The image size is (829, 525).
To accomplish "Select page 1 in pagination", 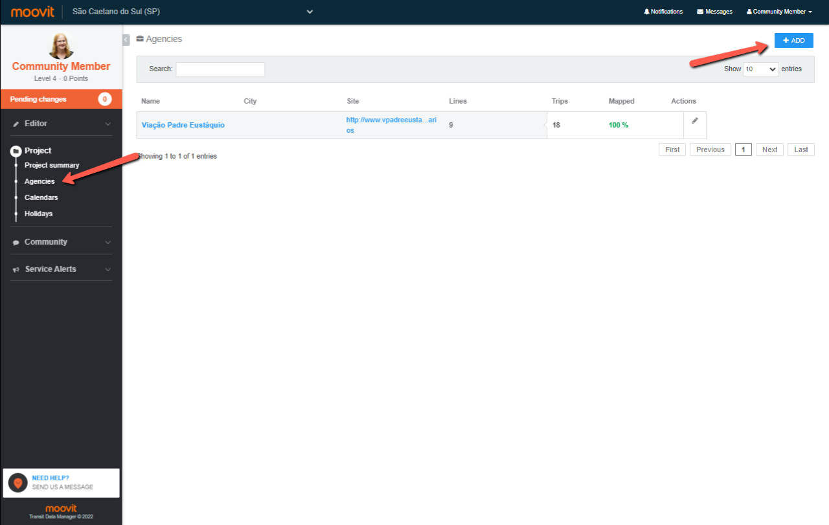I will point(744,150).
